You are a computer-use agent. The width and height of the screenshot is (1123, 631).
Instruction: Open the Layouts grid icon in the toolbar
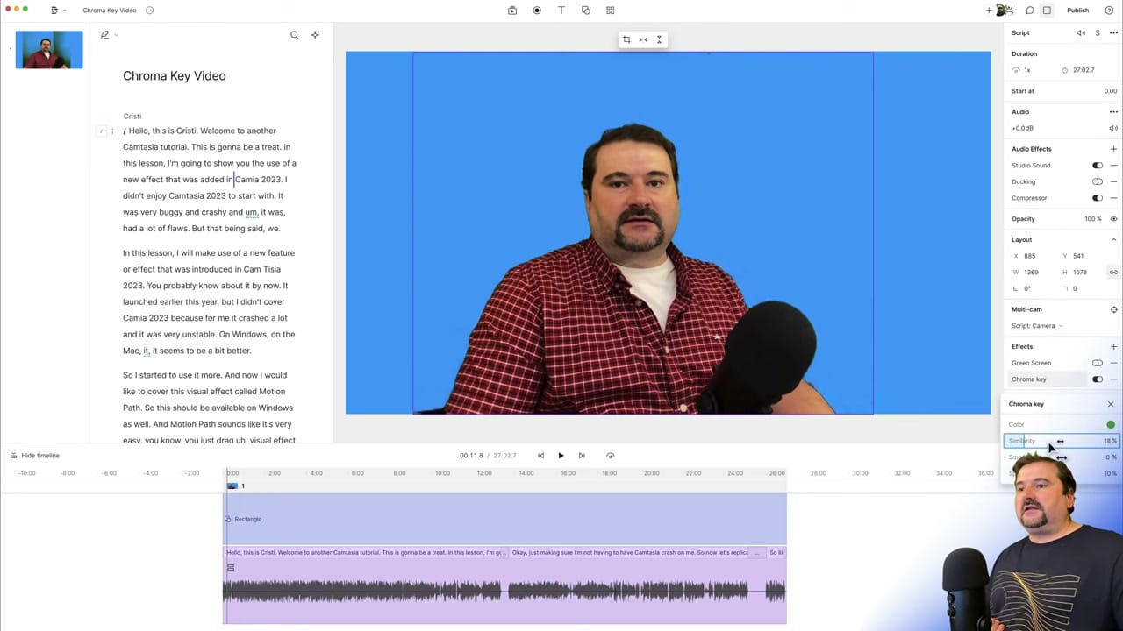(x=611, y=10)
